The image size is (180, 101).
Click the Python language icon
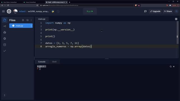point(53,11)
